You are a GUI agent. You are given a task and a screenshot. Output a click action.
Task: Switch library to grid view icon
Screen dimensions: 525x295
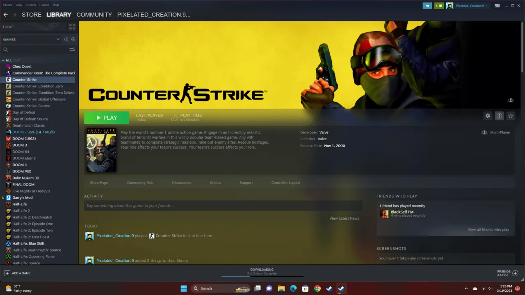point(71,26)
